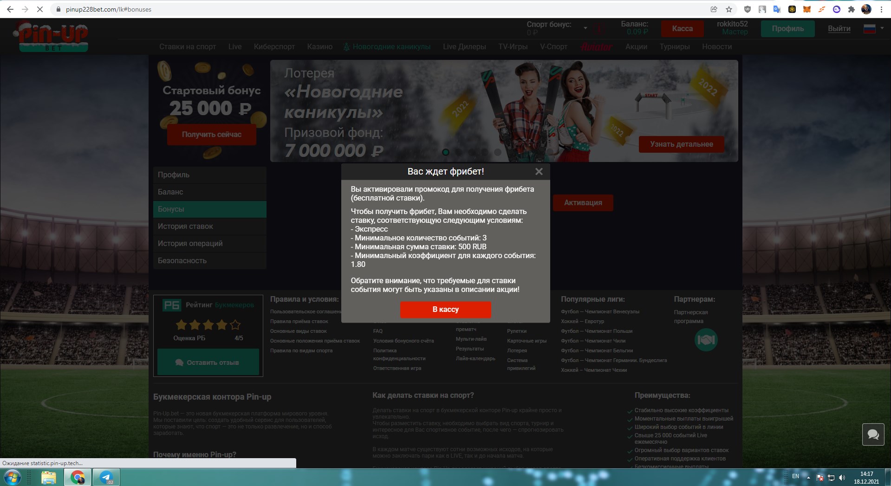
Task: Open the black and yellow cube extension
Action: (792, 9)
